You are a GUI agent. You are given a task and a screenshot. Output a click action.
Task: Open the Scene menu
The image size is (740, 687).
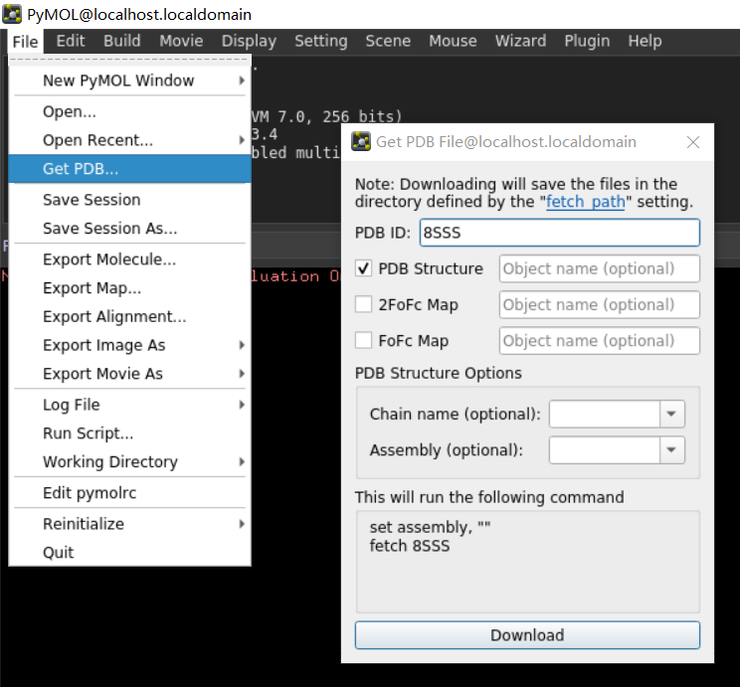(388, 41)
